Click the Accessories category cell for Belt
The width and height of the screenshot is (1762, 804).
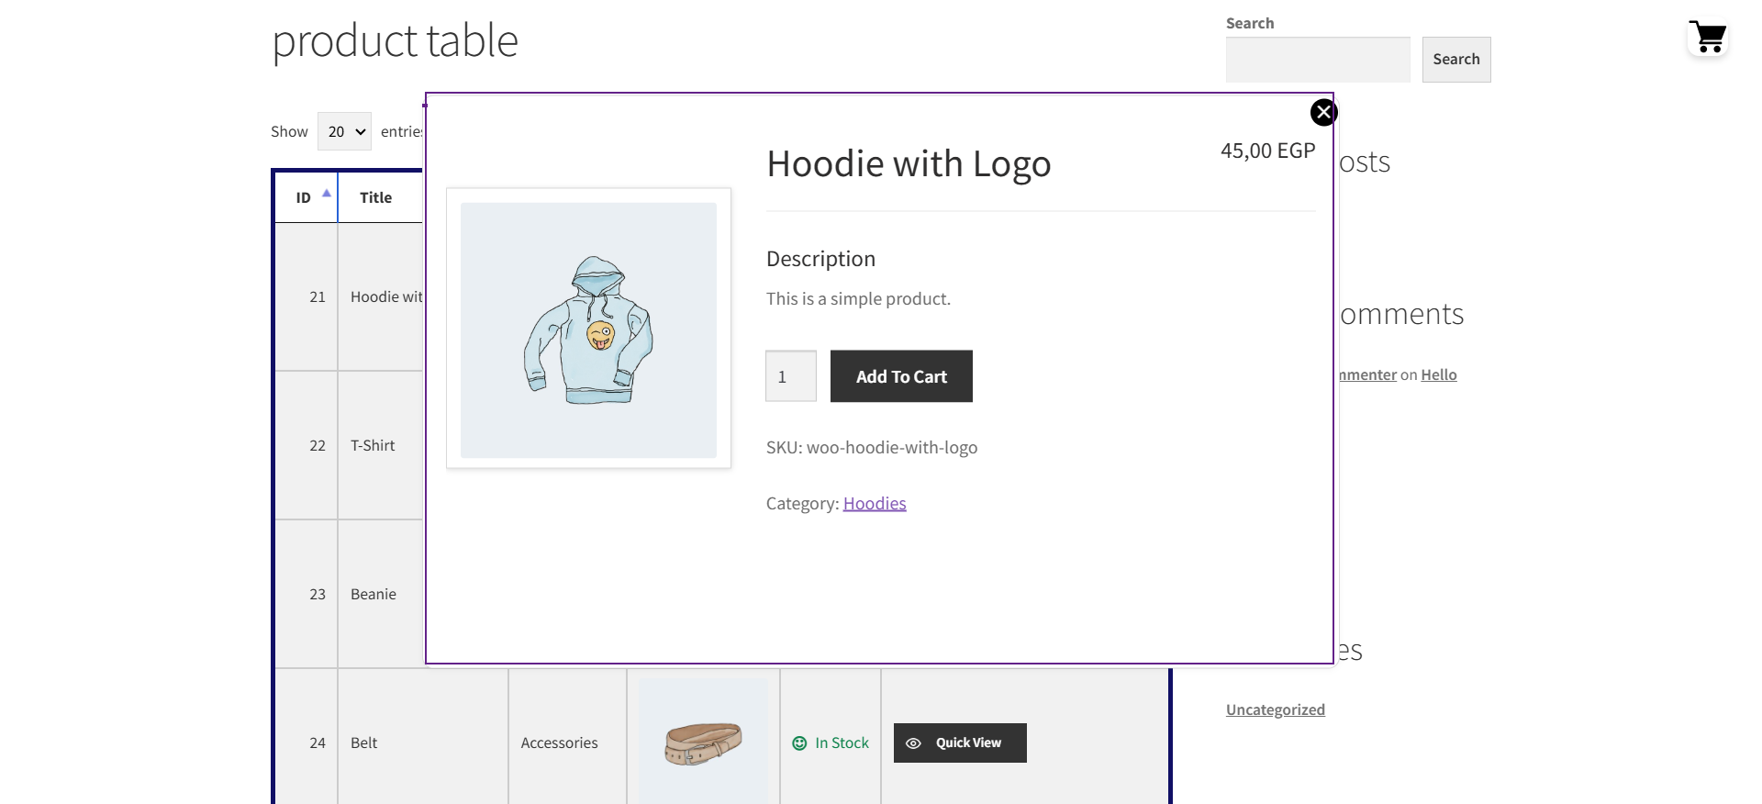pos(559,743)
